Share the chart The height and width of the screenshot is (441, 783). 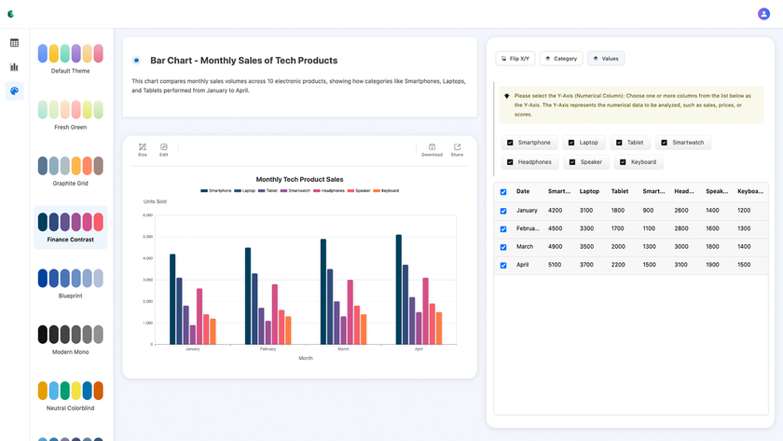coord(457,149)
